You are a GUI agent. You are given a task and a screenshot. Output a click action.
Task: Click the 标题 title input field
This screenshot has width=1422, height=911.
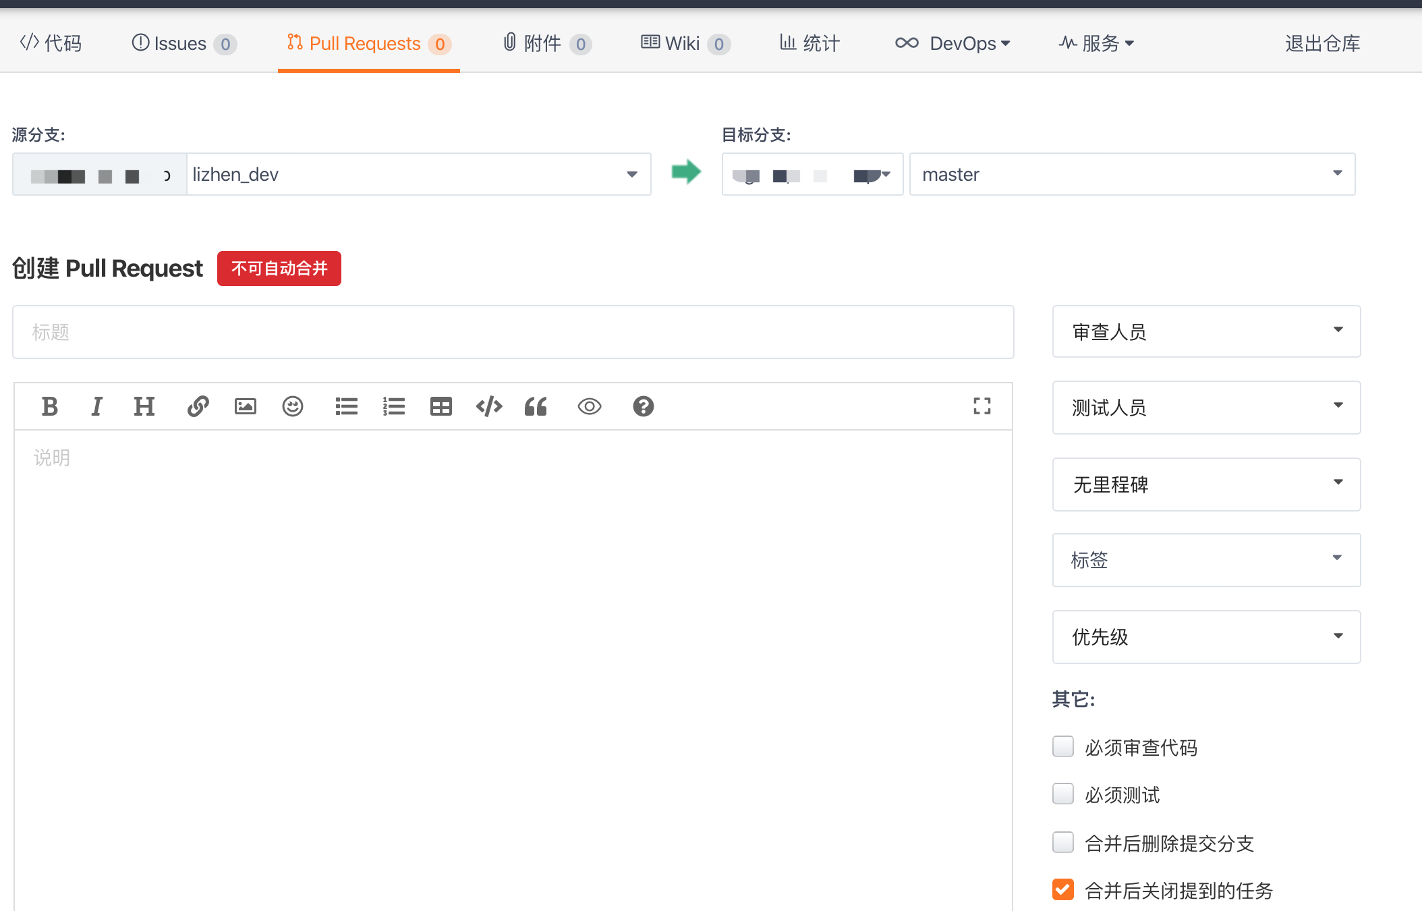[513, 332]
